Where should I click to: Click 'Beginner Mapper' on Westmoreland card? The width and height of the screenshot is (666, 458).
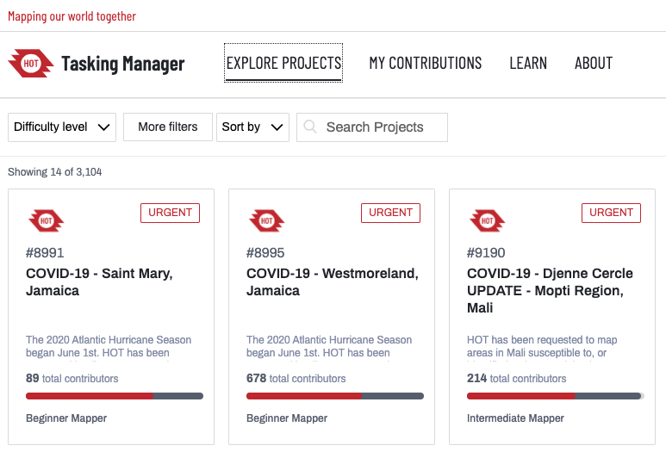coord(287,418)
